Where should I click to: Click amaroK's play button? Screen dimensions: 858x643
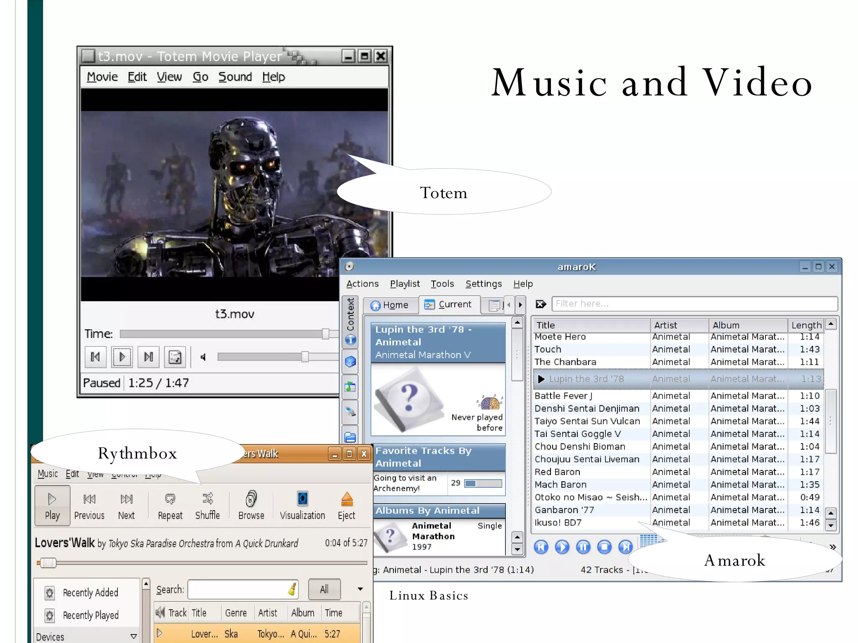coord(562,547)
